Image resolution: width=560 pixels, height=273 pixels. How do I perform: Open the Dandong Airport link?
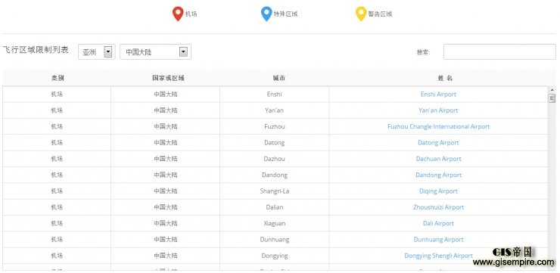tap(438, 175)
